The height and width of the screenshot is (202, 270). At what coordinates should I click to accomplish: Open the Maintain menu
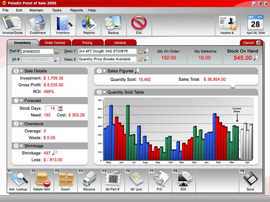[x=36, y=10]
